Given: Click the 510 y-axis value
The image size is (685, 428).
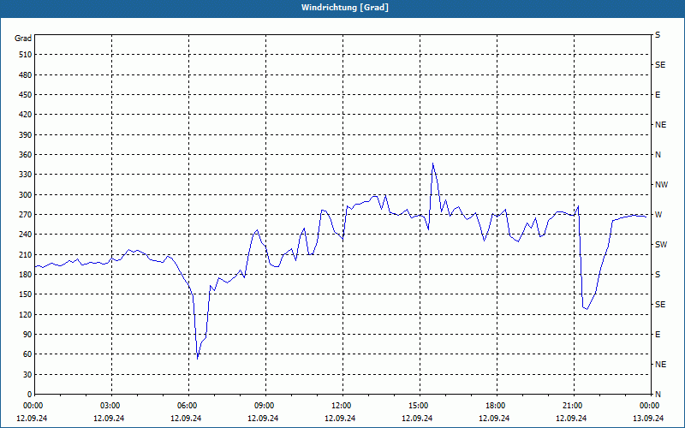Looking at the screenshot, I should pos(25,55).
